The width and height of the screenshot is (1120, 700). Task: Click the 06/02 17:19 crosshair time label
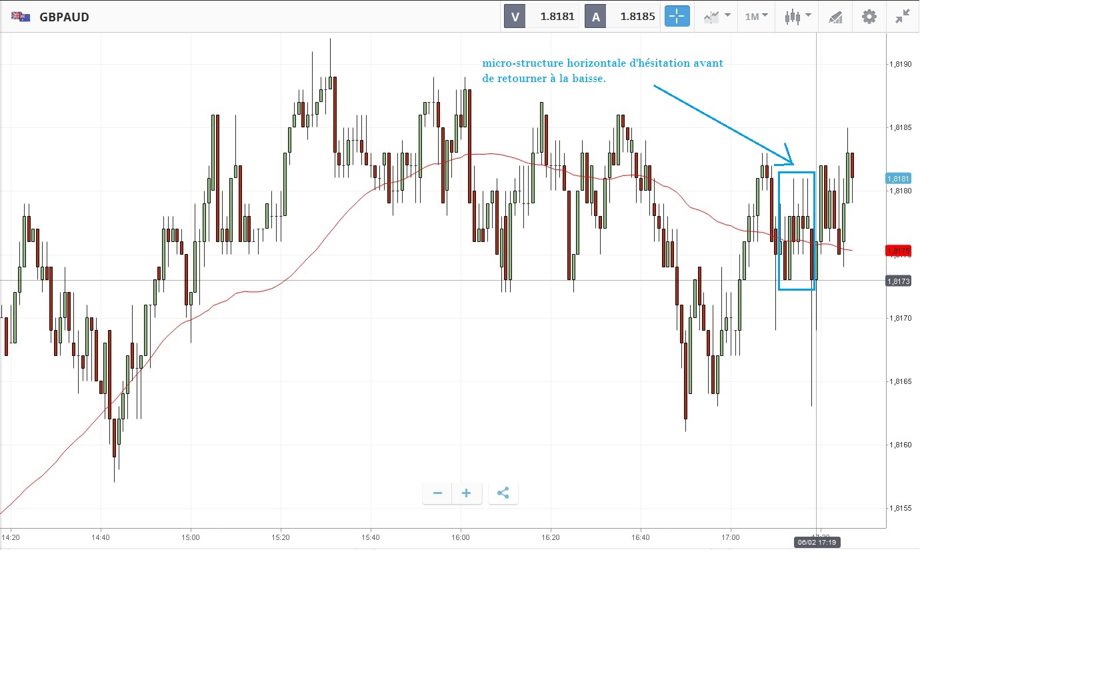[x=817, y=543]
